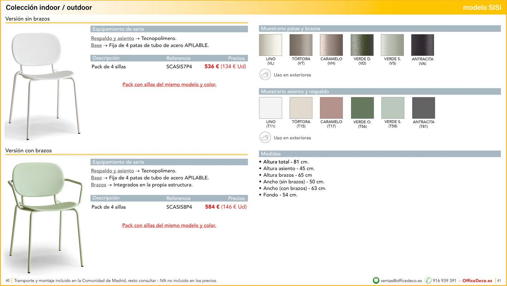Click the green email envelope icon
This screenshot has height=286, width=507.
376,281
